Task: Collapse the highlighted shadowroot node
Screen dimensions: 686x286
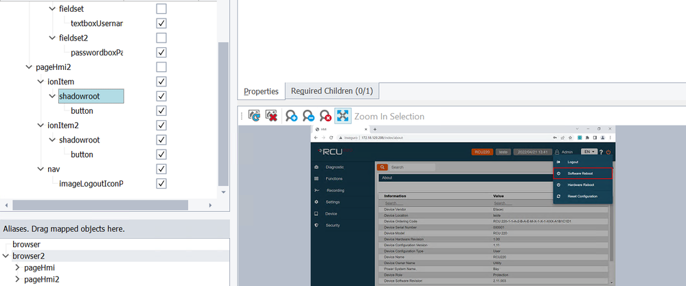Action: click(52, 96)
